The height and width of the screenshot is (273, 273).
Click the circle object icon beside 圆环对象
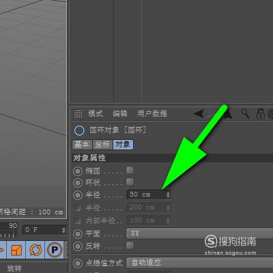(79, 131)
